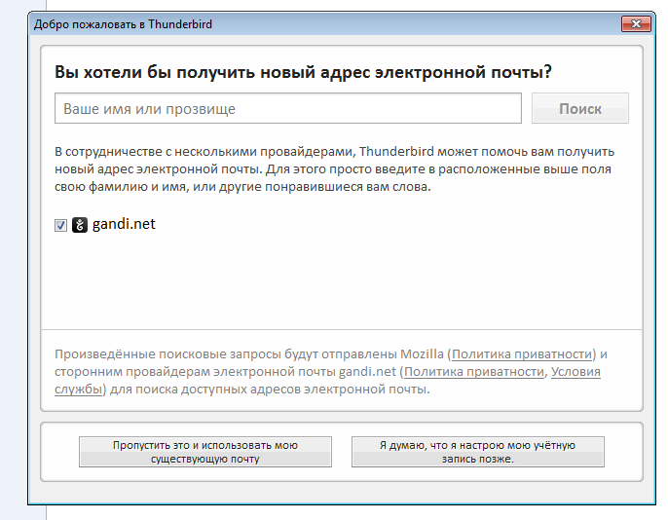The image size is (668, 520).
Task: Click the heading 'Вы хотели бы получить новый адрес'
Action: point(303,71)
